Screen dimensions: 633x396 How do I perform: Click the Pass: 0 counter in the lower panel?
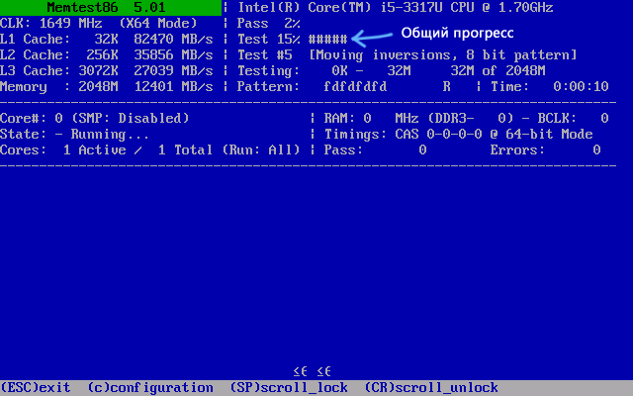(376, 149)
